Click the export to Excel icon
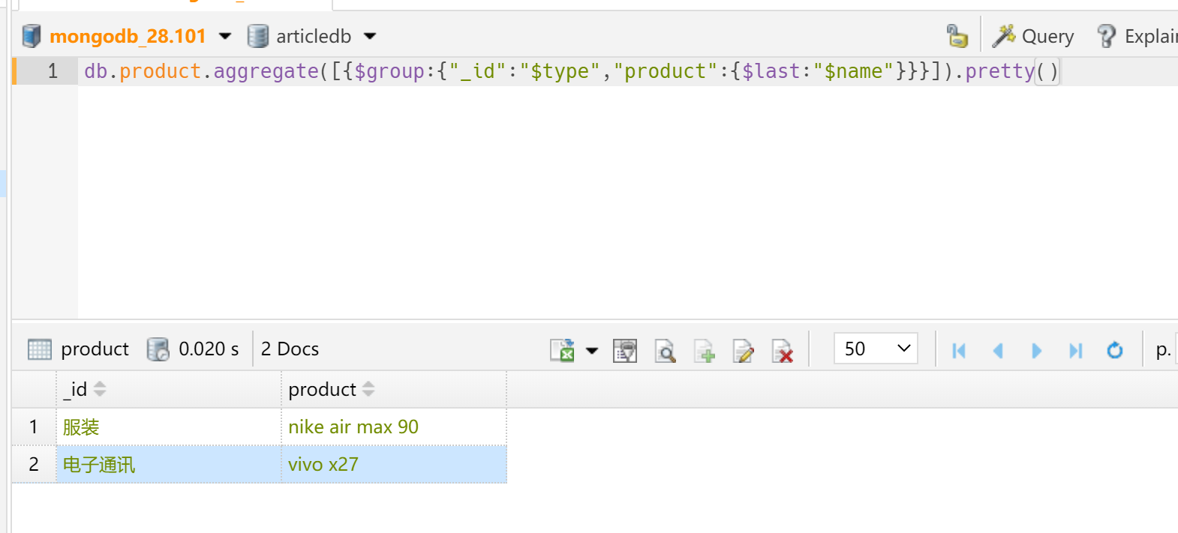Image resolution: width=1178 pixels, height=533 pixels. coord(562,350)
